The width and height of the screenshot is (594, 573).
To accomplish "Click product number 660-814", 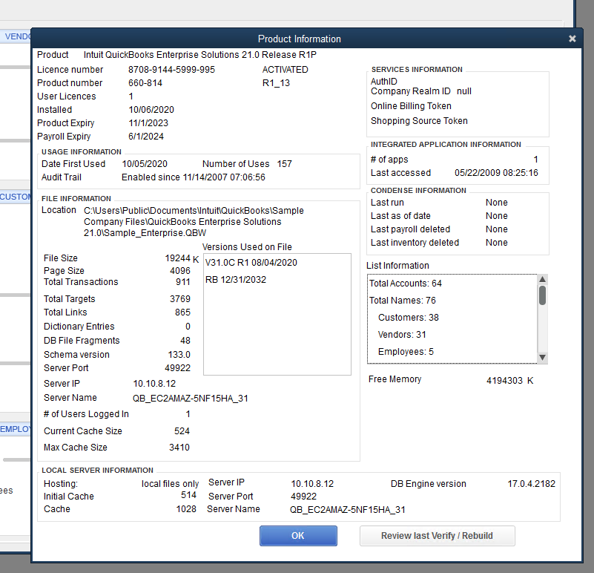I will point(145,83).
